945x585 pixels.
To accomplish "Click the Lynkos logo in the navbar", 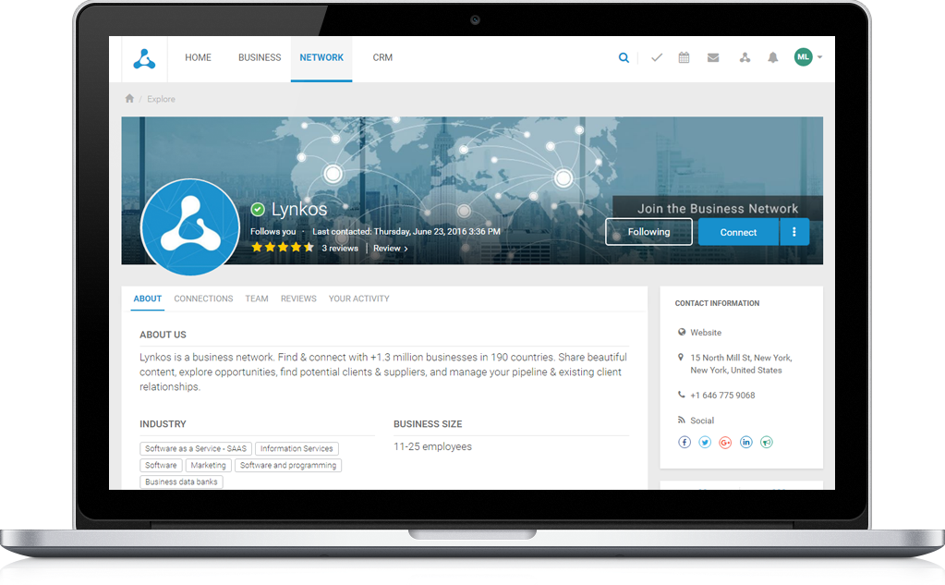I will click(x=145, y=58).
